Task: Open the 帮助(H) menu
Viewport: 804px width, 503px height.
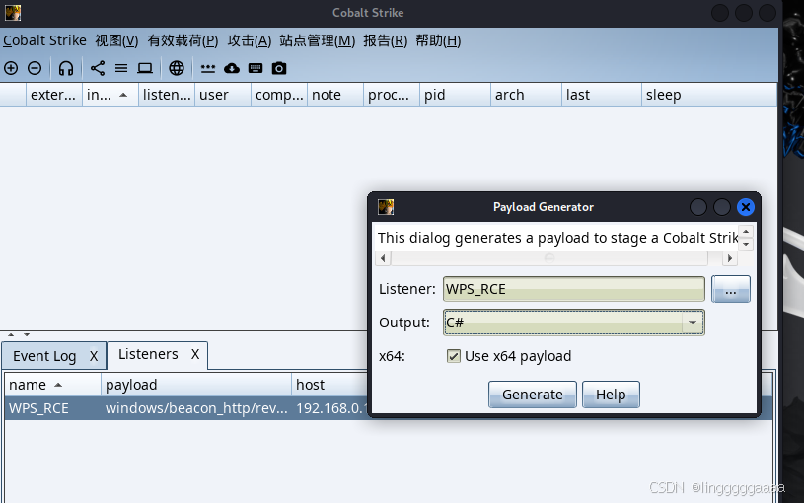Action: point(438,40)
